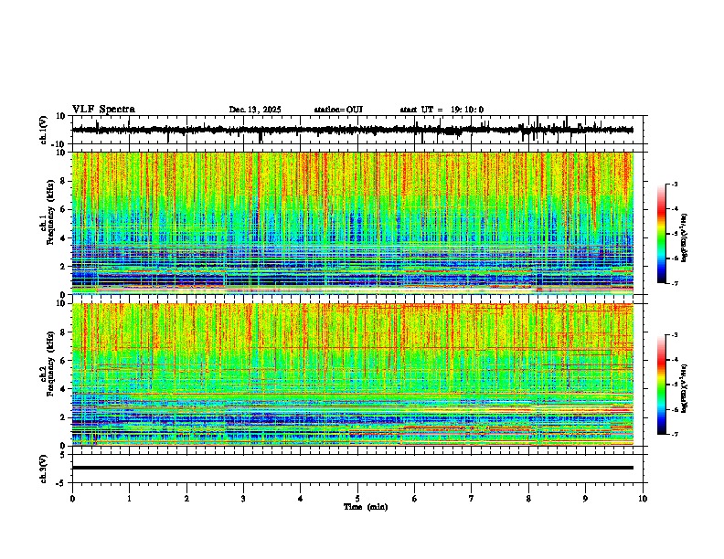Click the '7' tick on the Time axis
This screenshot has height=559, width=724.
(472, 499)
